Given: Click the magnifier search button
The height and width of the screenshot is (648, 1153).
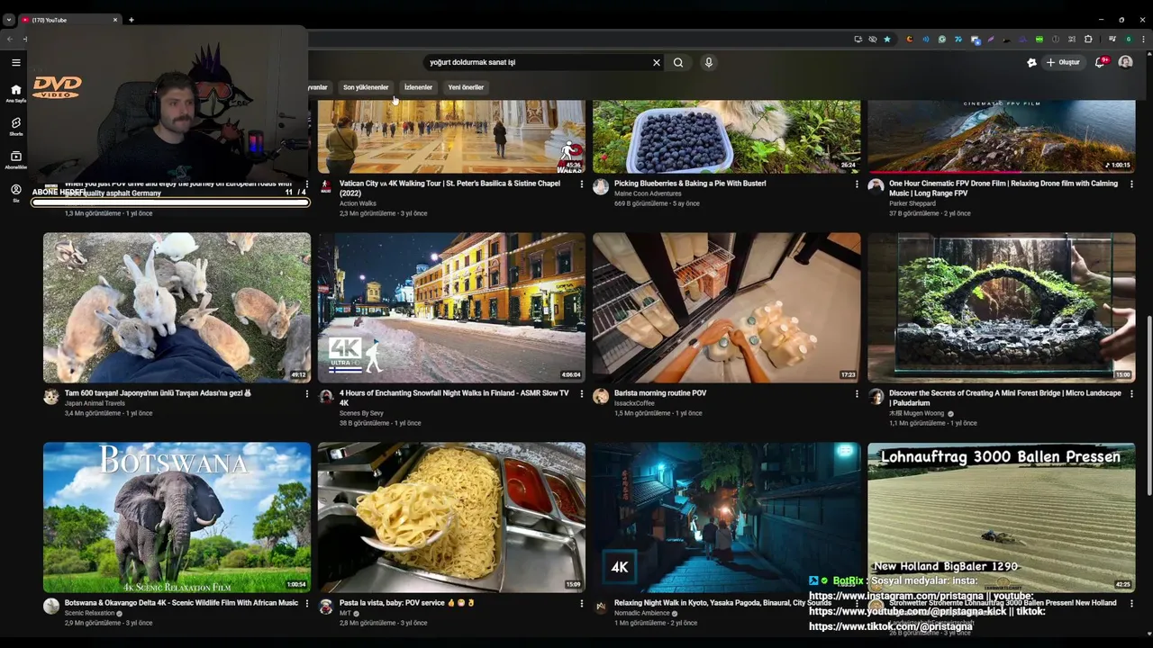Looking at the screenshot, I should point(678,62).
